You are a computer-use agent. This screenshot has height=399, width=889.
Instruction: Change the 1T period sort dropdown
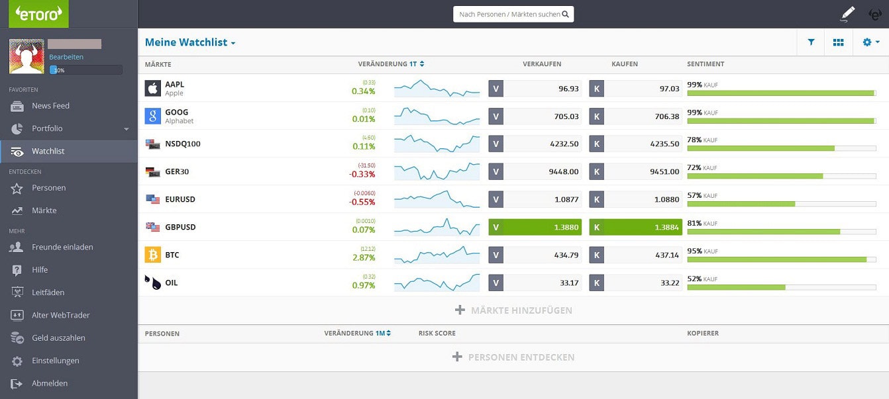(417, 64)
